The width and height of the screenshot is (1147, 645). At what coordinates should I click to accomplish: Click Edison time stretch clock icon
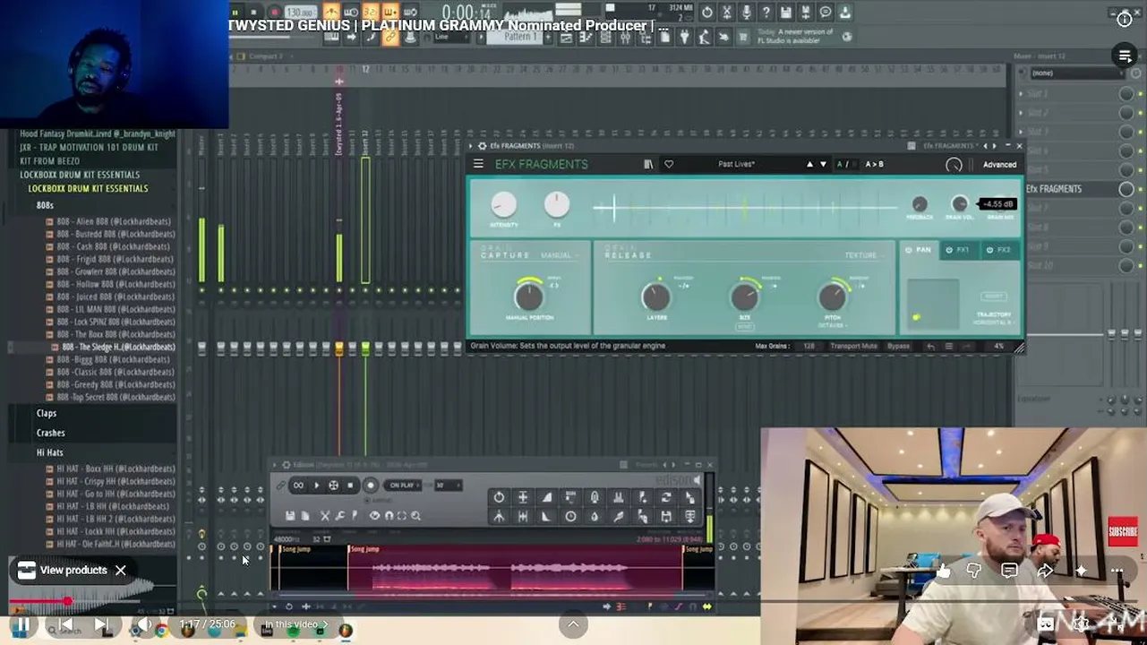point(570,517)
